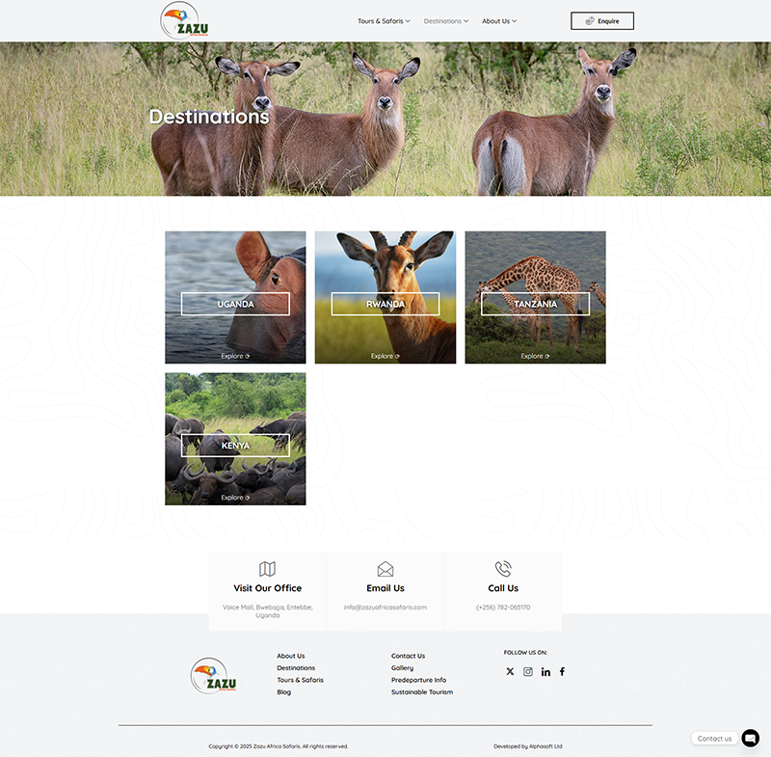Viewport: 771px width, 757px height.
Task: Open the Facebook social icon
Action: (563, 671)
